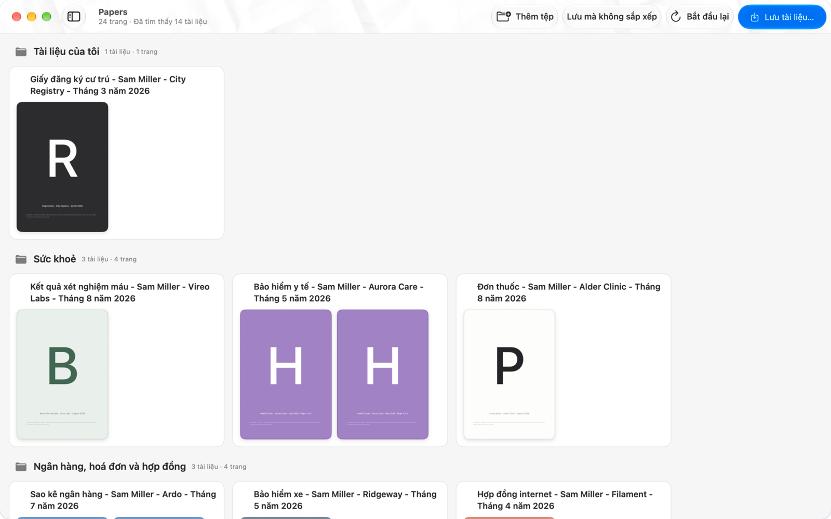Toggle the sidebar panel icon

coord(74,17)
